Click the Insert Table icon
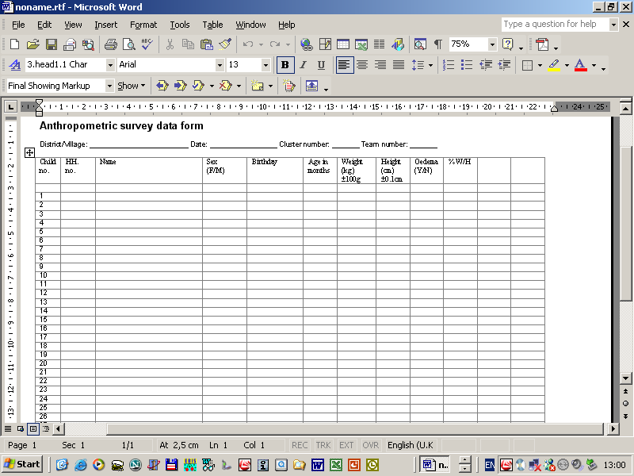634x476 pixels. coord(343,44)
